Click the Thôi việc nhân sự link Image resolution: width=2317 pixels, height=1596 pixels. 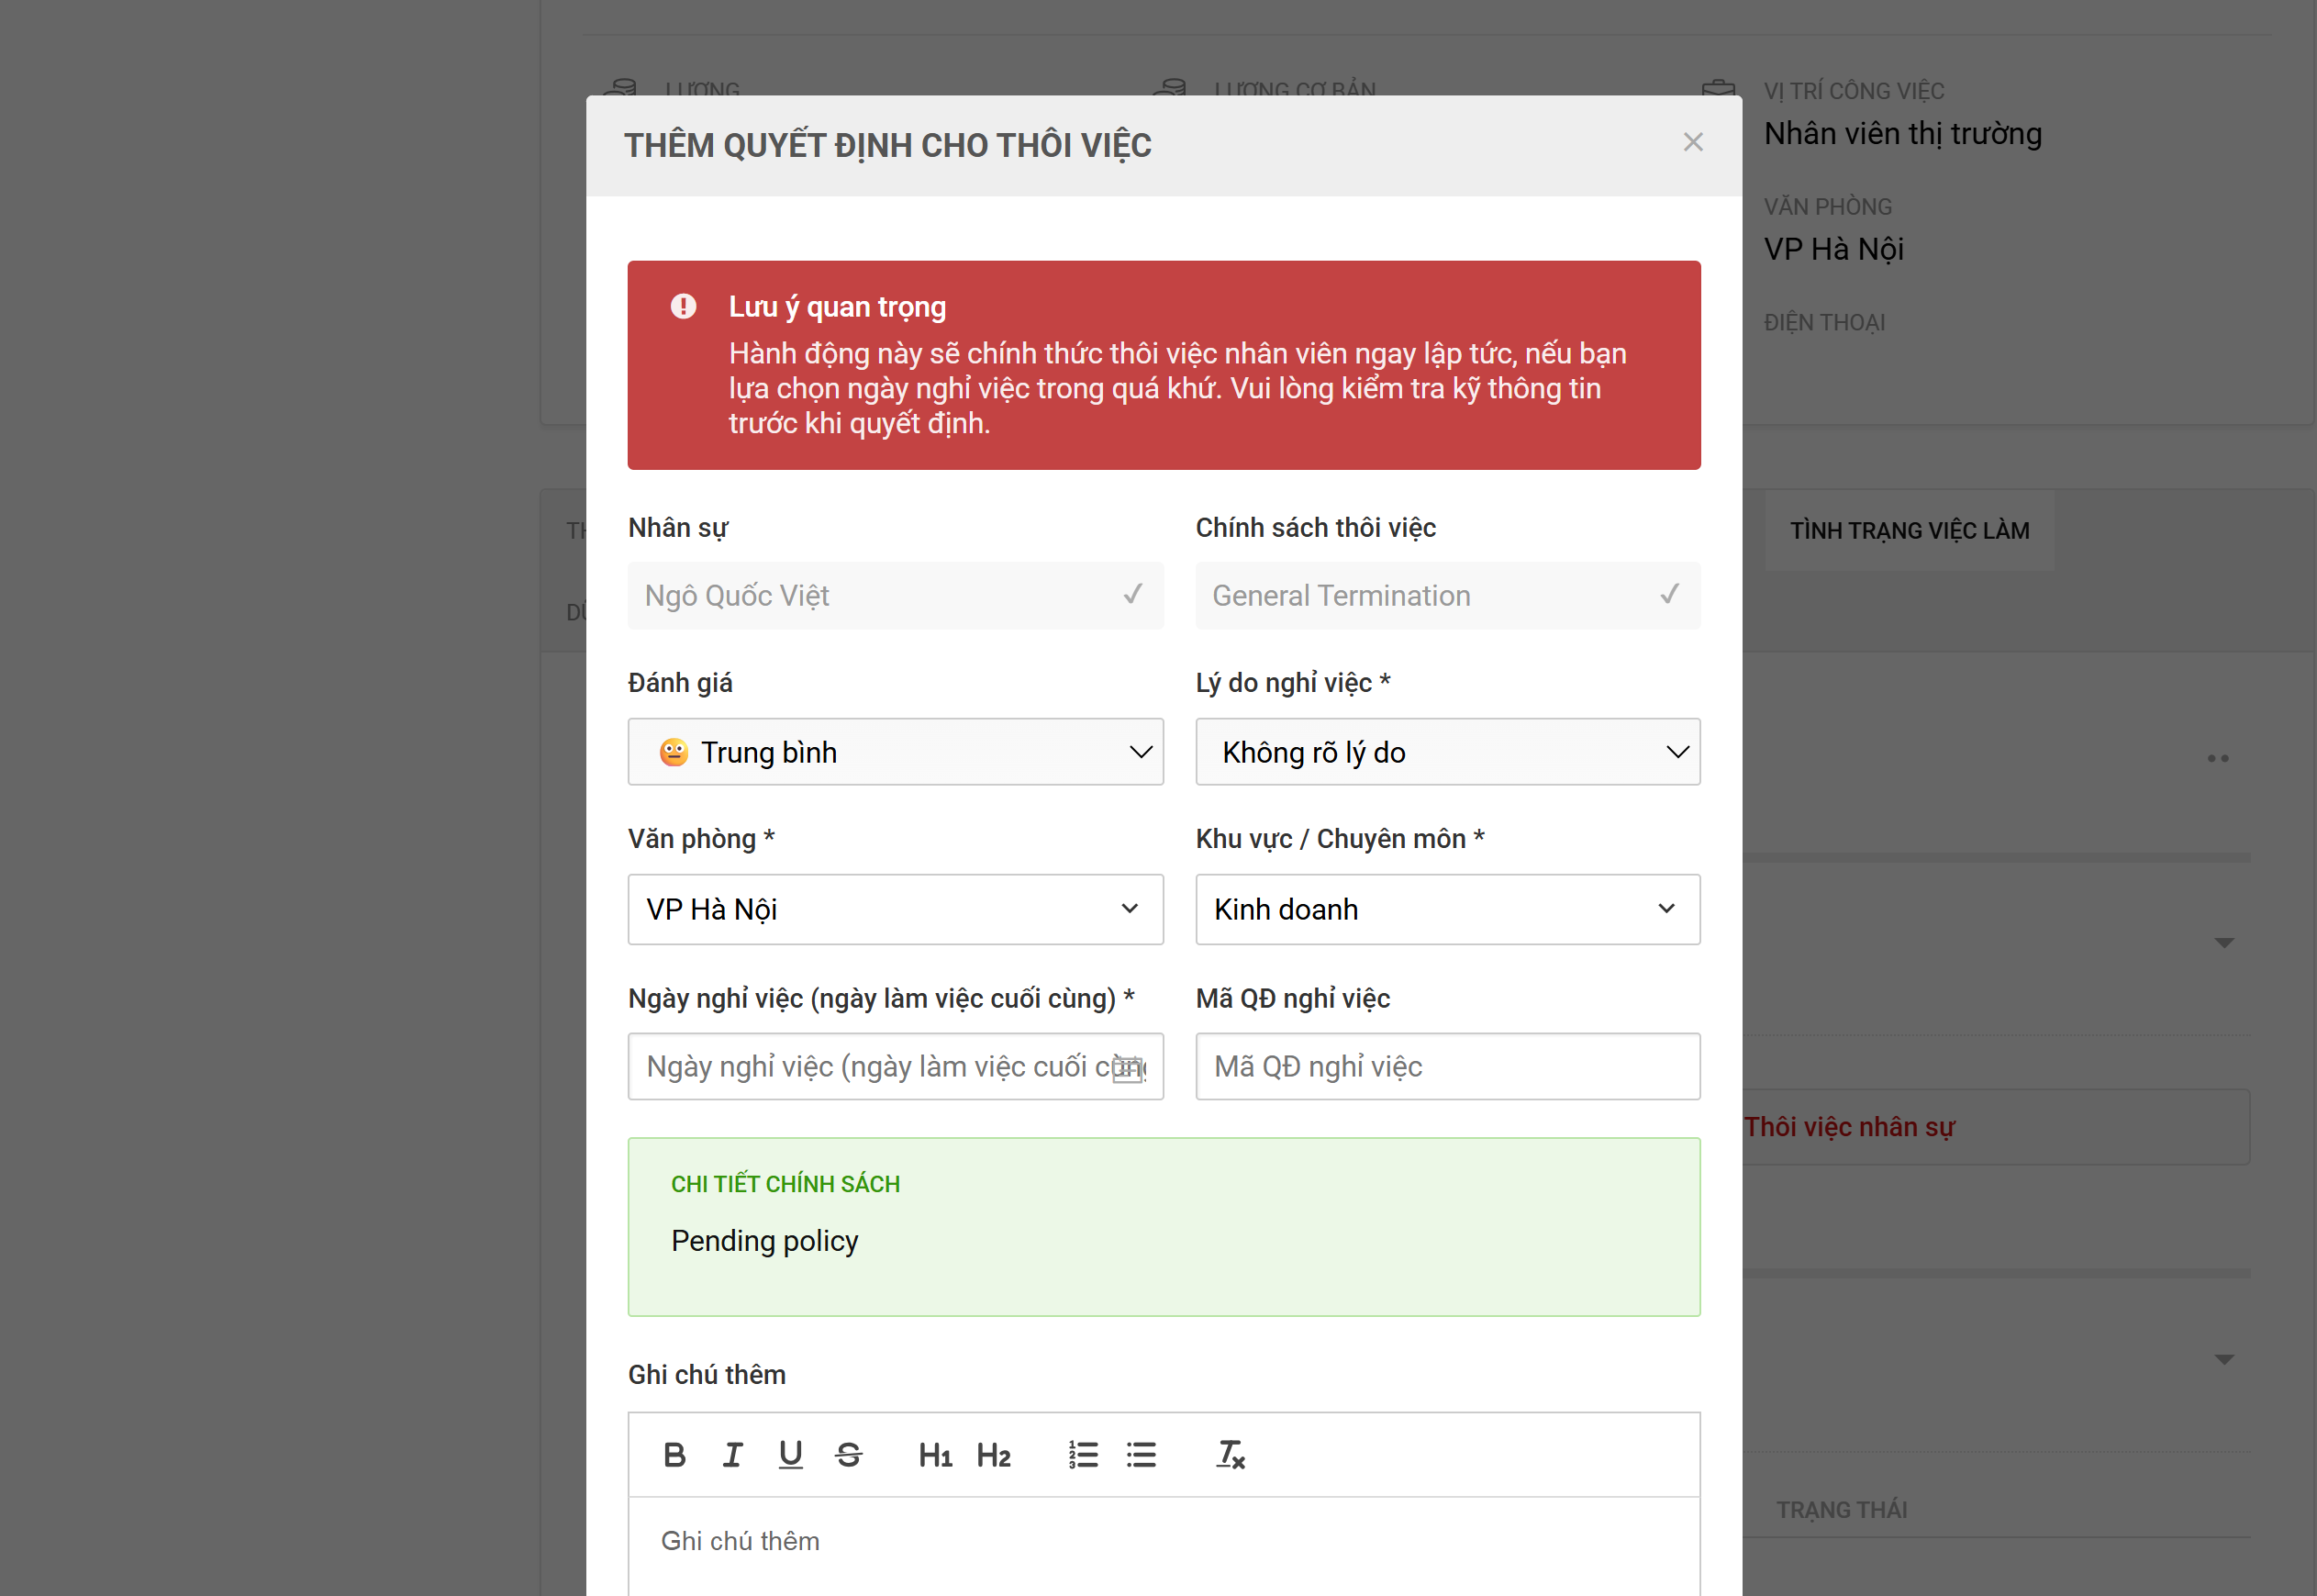coord(1848,1127)
